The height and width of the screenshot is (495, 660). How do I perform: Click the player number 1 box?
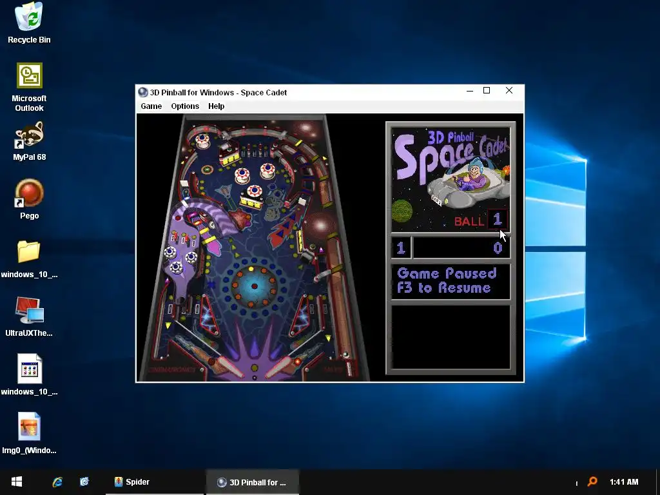coord(401,247)
